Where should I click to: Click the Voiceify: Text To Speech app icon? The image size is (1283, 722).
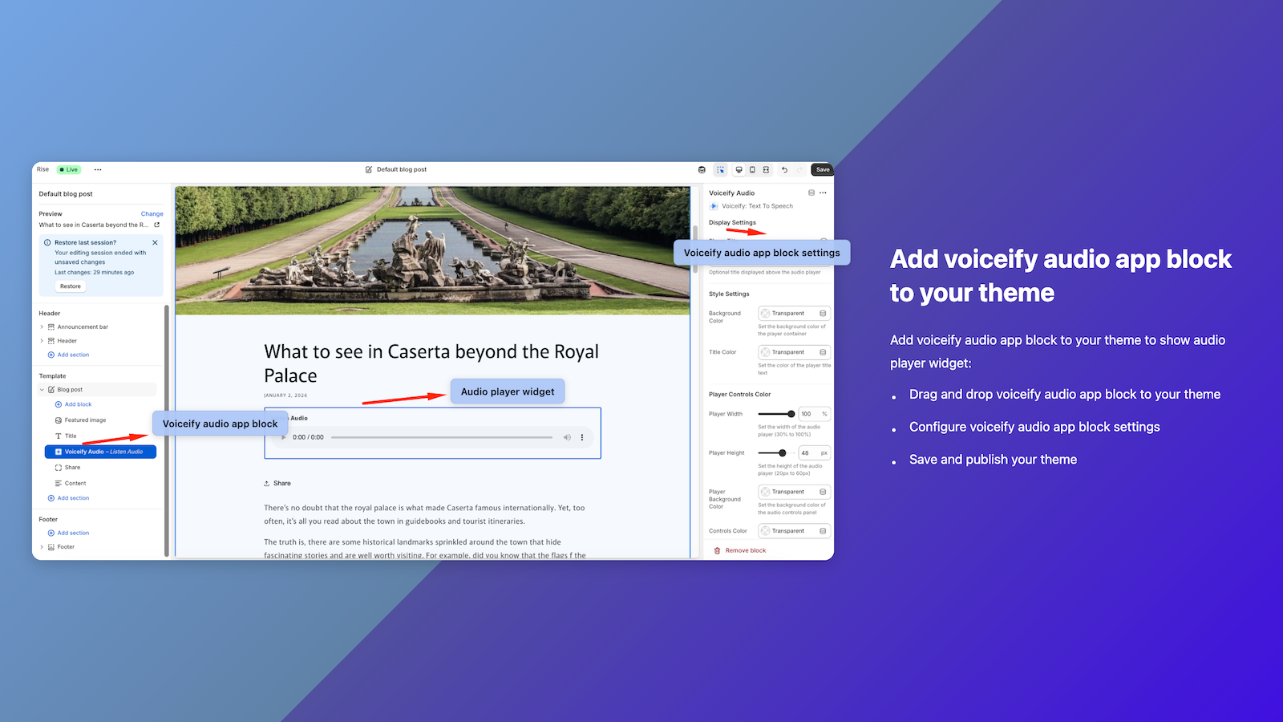point(713,206)
